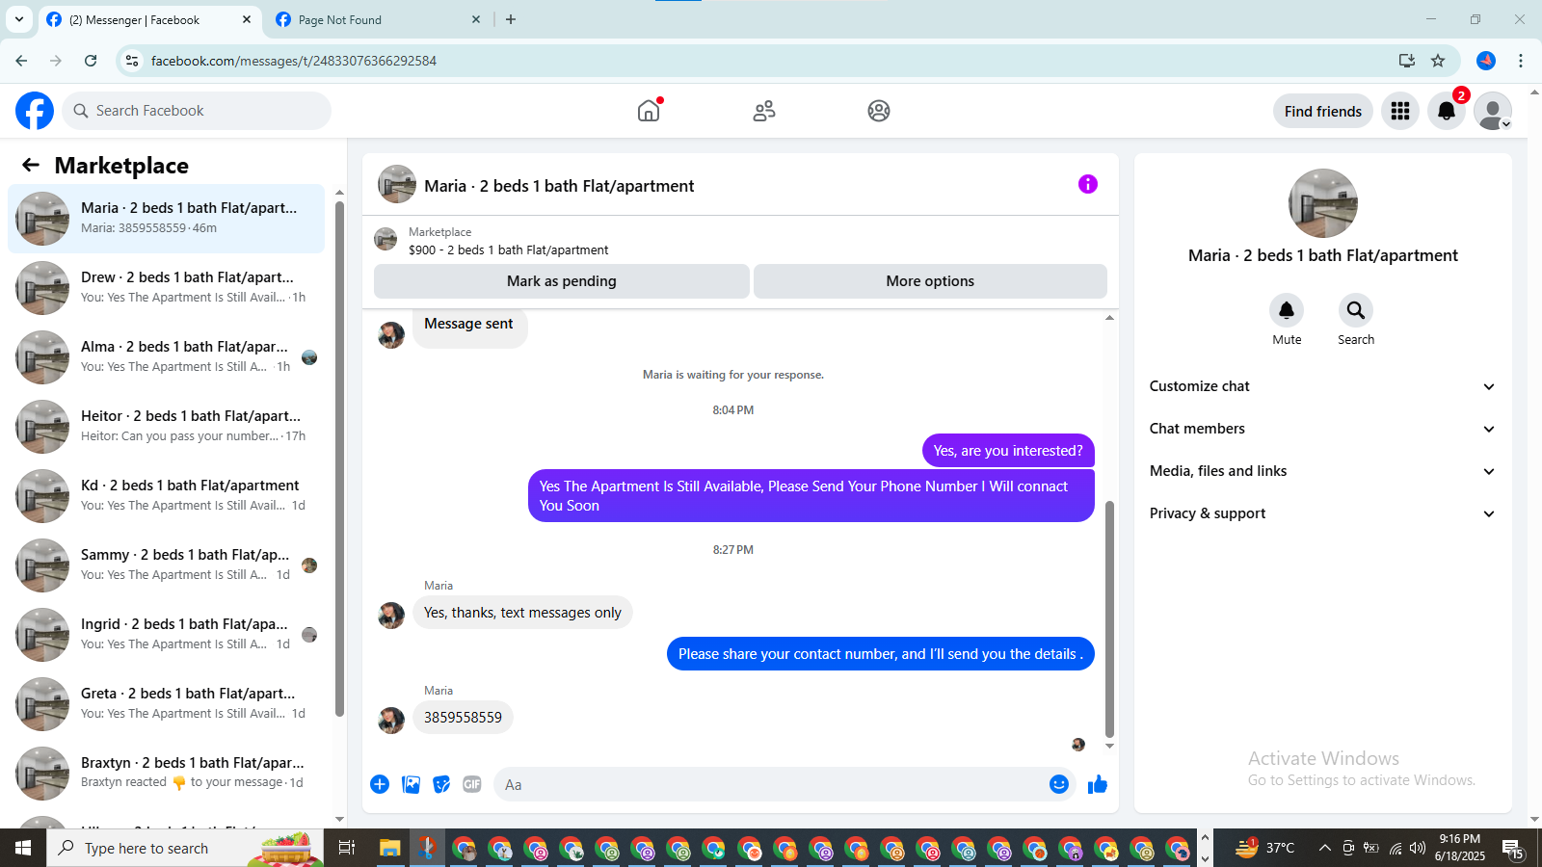Click the More options button
The image size is (1542, 867).
930,281
